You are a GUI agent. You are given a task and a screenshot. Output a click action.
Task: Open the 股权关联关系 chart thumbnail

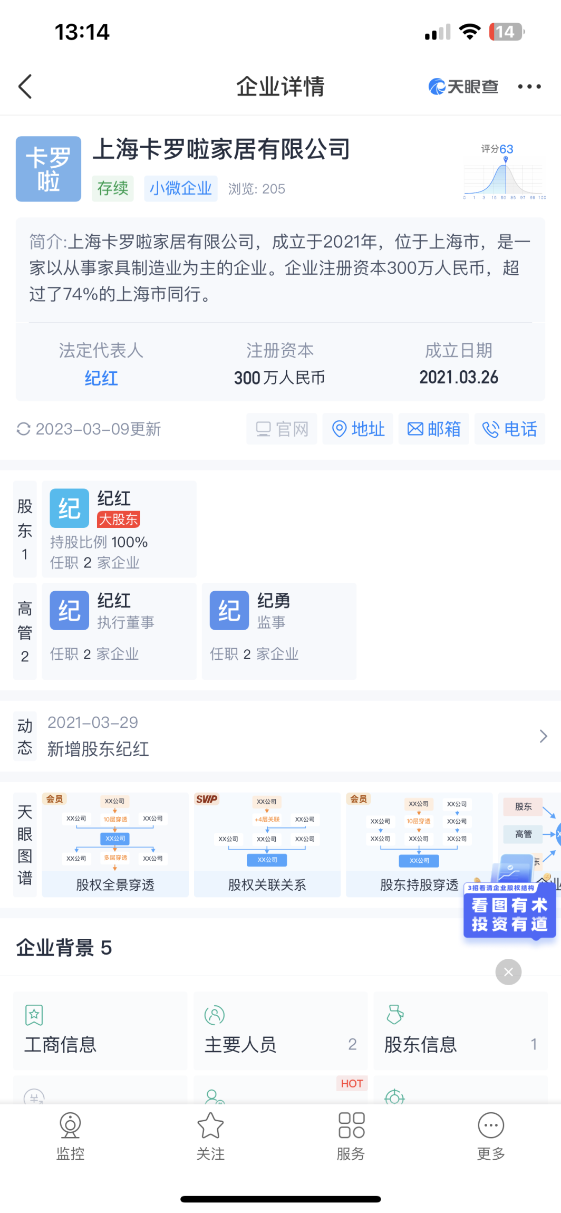[x=267, y=844]
